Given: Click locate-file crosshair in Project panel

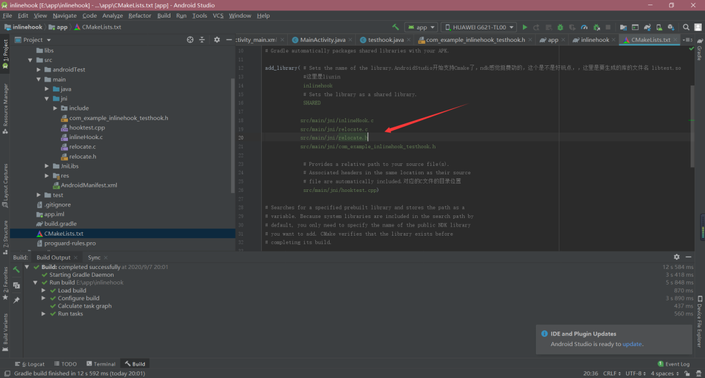Looking at the screenshot, I should [190, 40].
